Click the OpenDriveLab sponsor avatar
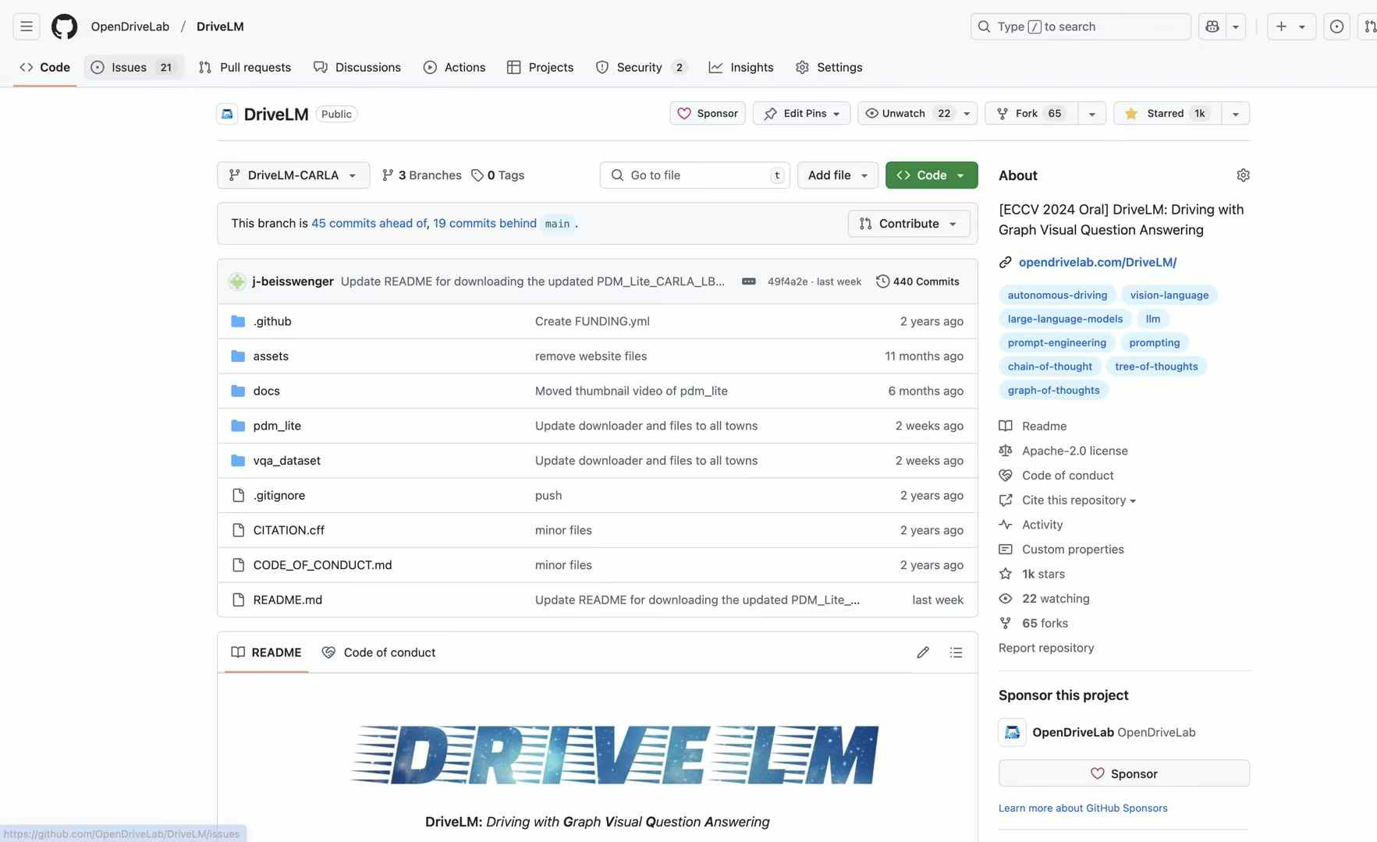Screen dimensions: 1377x842 click(1012, 732)
